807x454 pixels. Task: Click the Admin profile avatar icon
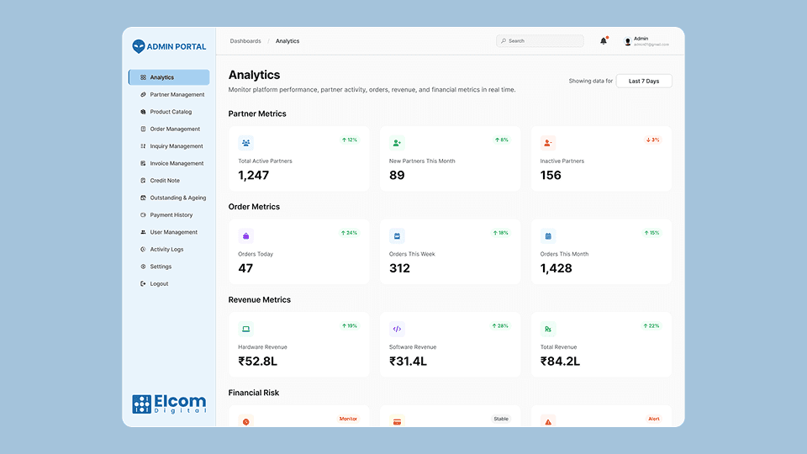[627, 41]
